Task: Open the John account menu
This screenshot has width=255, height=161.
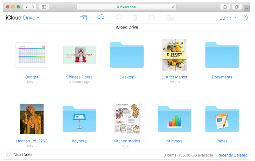Action: click(x=228, y=18)
